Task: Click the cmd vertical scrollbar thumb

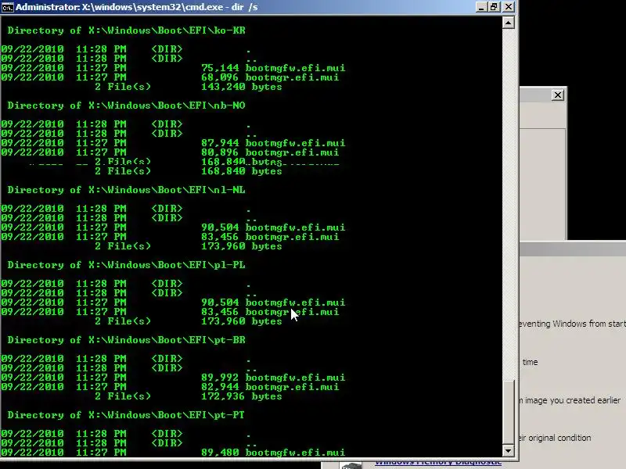Action: (x=508, y=413)
